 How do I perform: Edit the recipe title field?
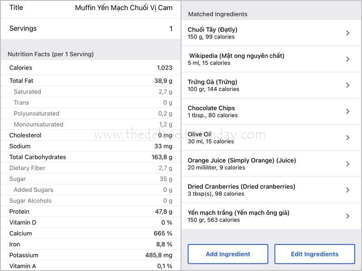click(x=123, y=8)
